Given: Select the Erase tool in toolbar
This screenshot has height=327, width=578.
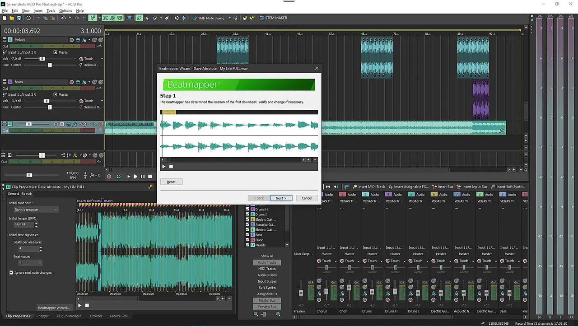Looking at the screenshot, I should 167,18.
